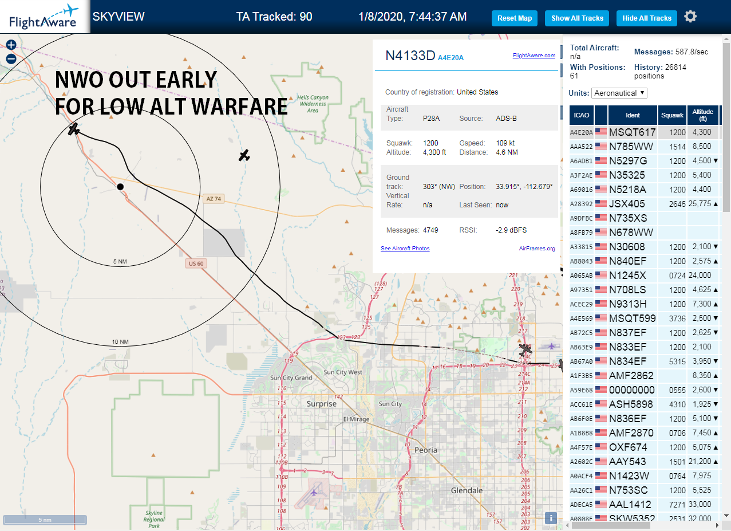Open the settings gear icon
731x531 pixels.
pyautogui.click(x=690, y=16)
